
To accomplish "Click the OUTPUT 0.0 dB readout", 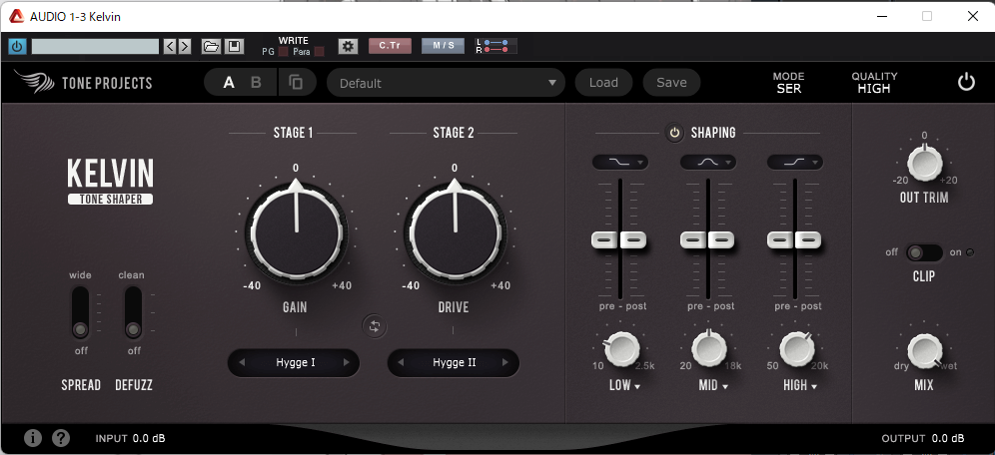I will (x=923, y=438).
